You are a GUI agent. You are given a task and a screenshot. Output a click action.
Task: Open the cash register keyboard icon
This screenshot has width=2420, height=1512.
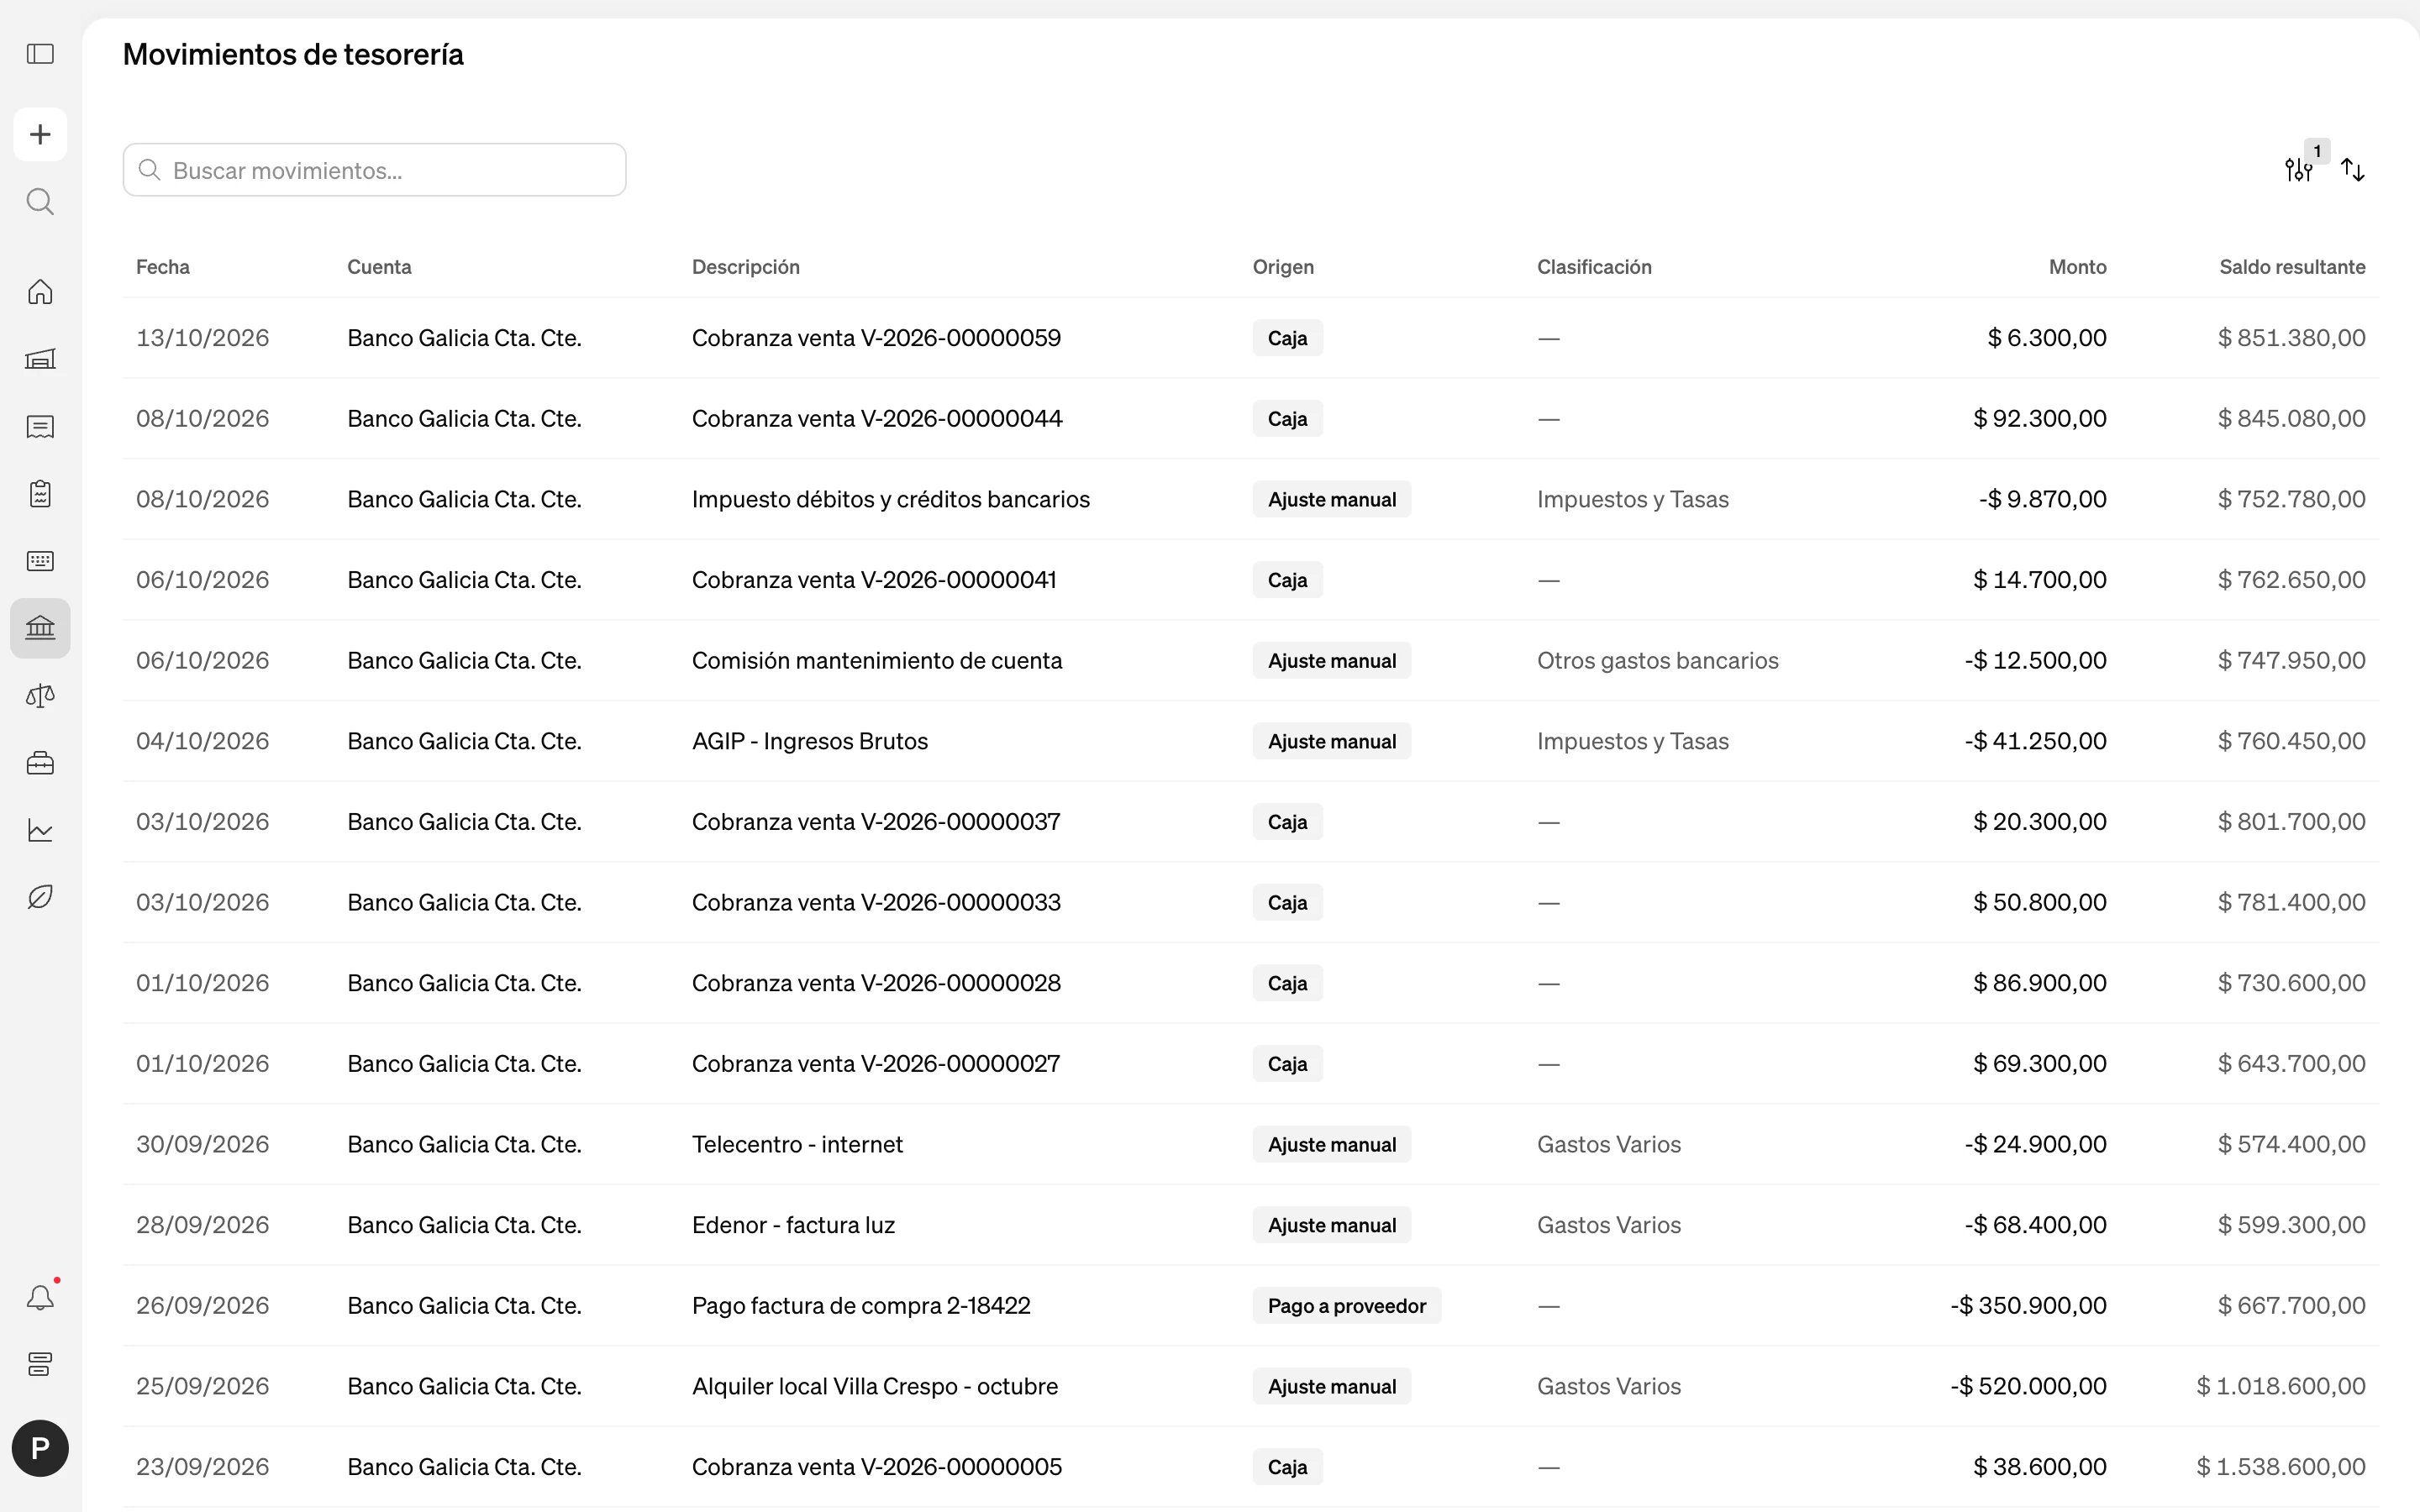pyautogui.click(x=40, y=561)
